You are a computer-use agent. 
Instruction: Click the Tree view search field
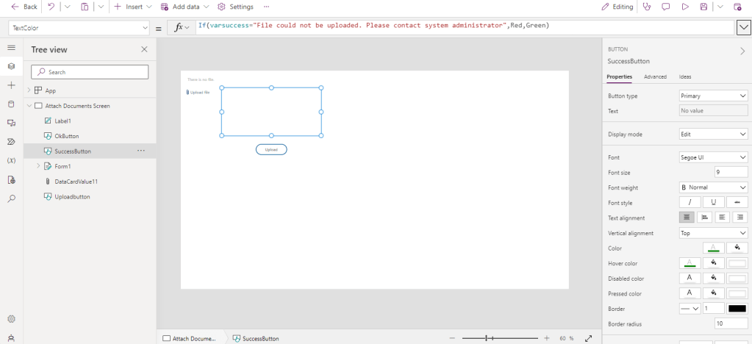[x=90, y=72]
